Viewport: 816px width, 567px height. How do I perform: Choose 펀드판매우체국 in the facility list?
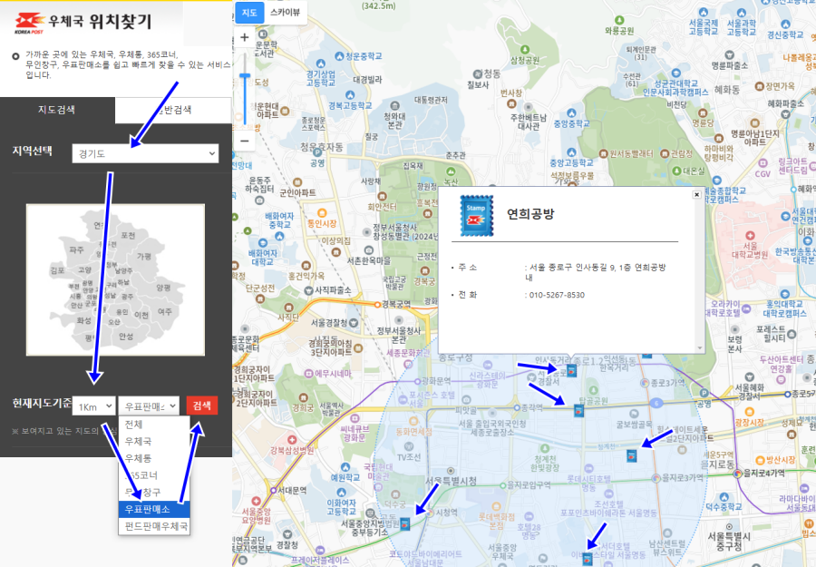click(154, 526)
